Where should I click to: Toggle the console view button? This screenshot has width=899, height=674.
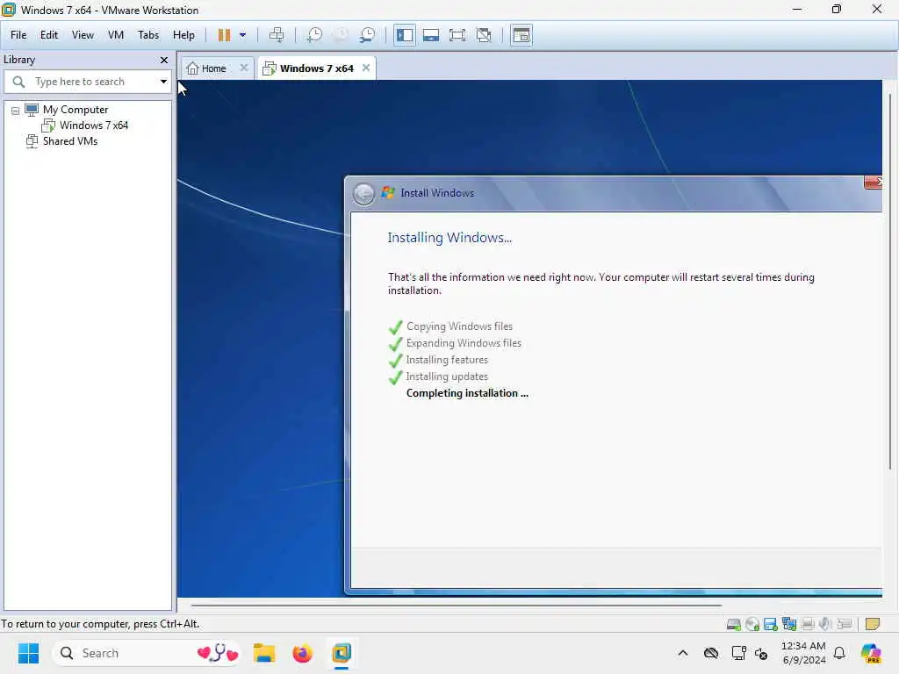(x=521, y=35)
